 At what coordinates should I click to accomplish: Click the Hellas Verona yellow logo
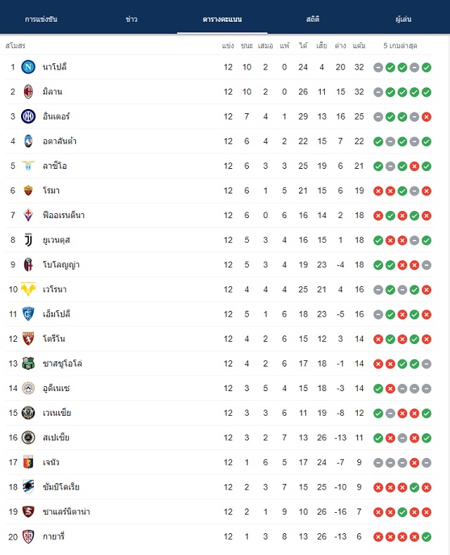coord(28,289)
